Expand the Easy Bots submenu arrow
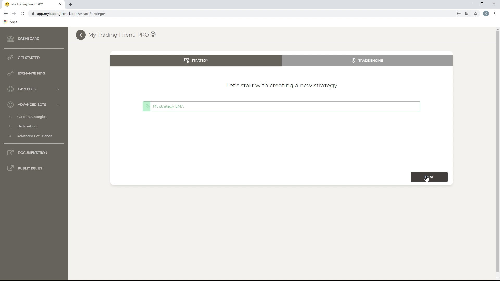This screenshot has width=500, height=281. [58, 89]
